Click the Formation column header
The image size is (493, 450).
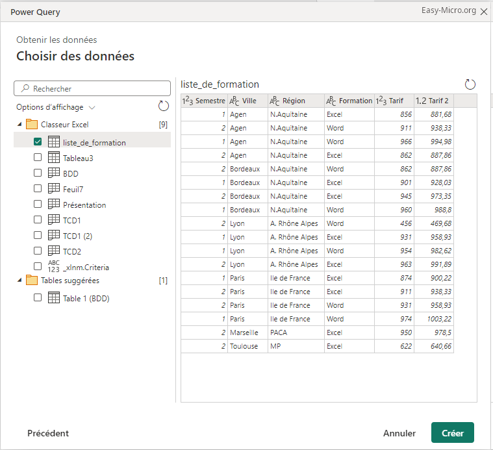349,101
